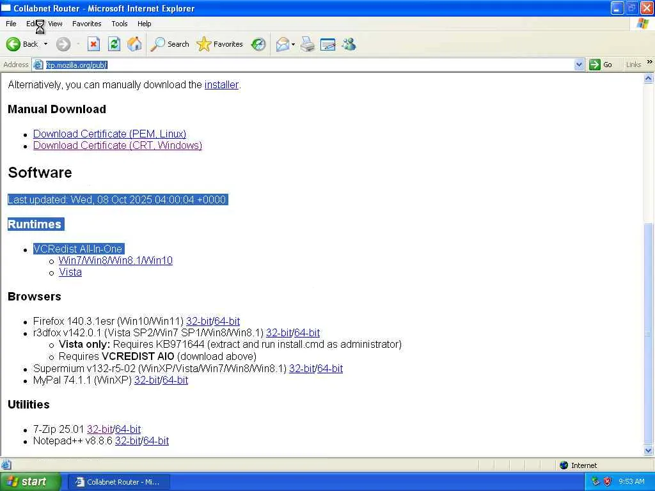Screen dimensions: 655x491
Task: Click the Go button
Action: [601, 65]
